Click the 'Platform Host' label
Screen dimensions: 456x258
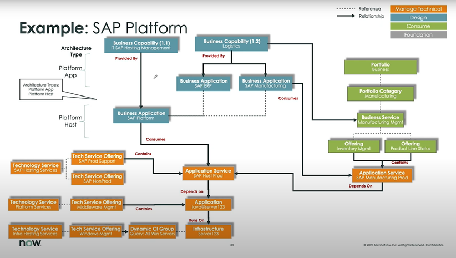(70, 121)
